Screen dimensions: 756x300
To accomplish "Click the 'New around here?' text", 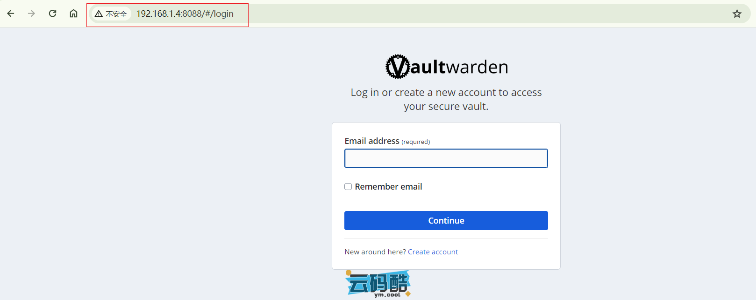I will 375,252.
